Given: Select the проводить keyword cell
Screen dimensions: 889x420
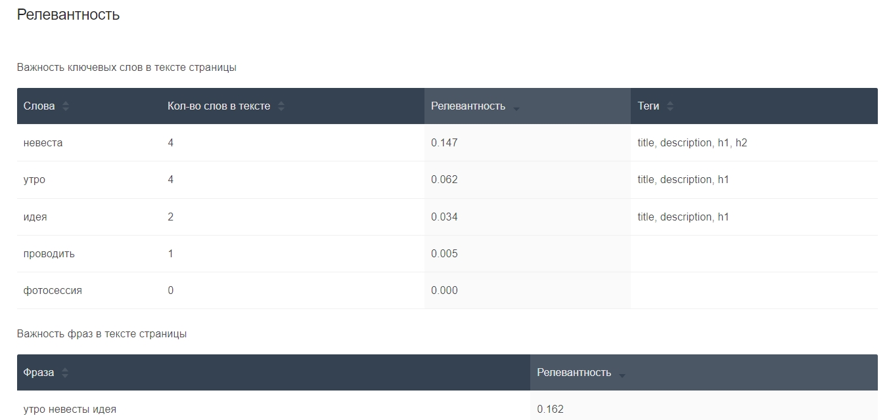Looking at the screenshot, I should point(49,254).
